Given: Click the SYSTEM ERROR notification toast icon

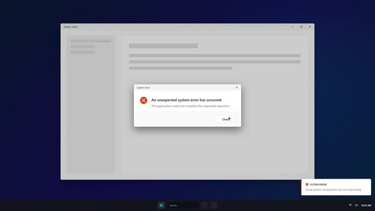Looking at the screenshot, I should [x=307, y=185].
